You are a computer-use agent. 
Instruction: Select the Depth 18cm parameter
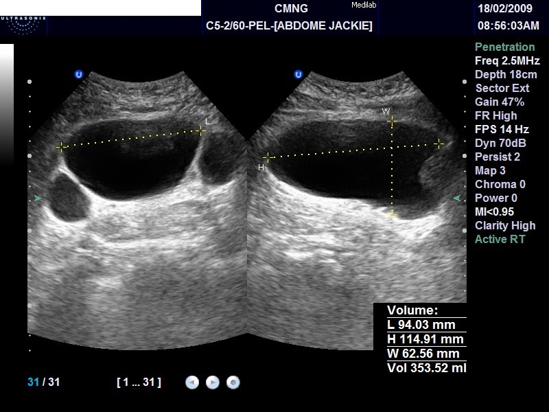click(506, 74)
